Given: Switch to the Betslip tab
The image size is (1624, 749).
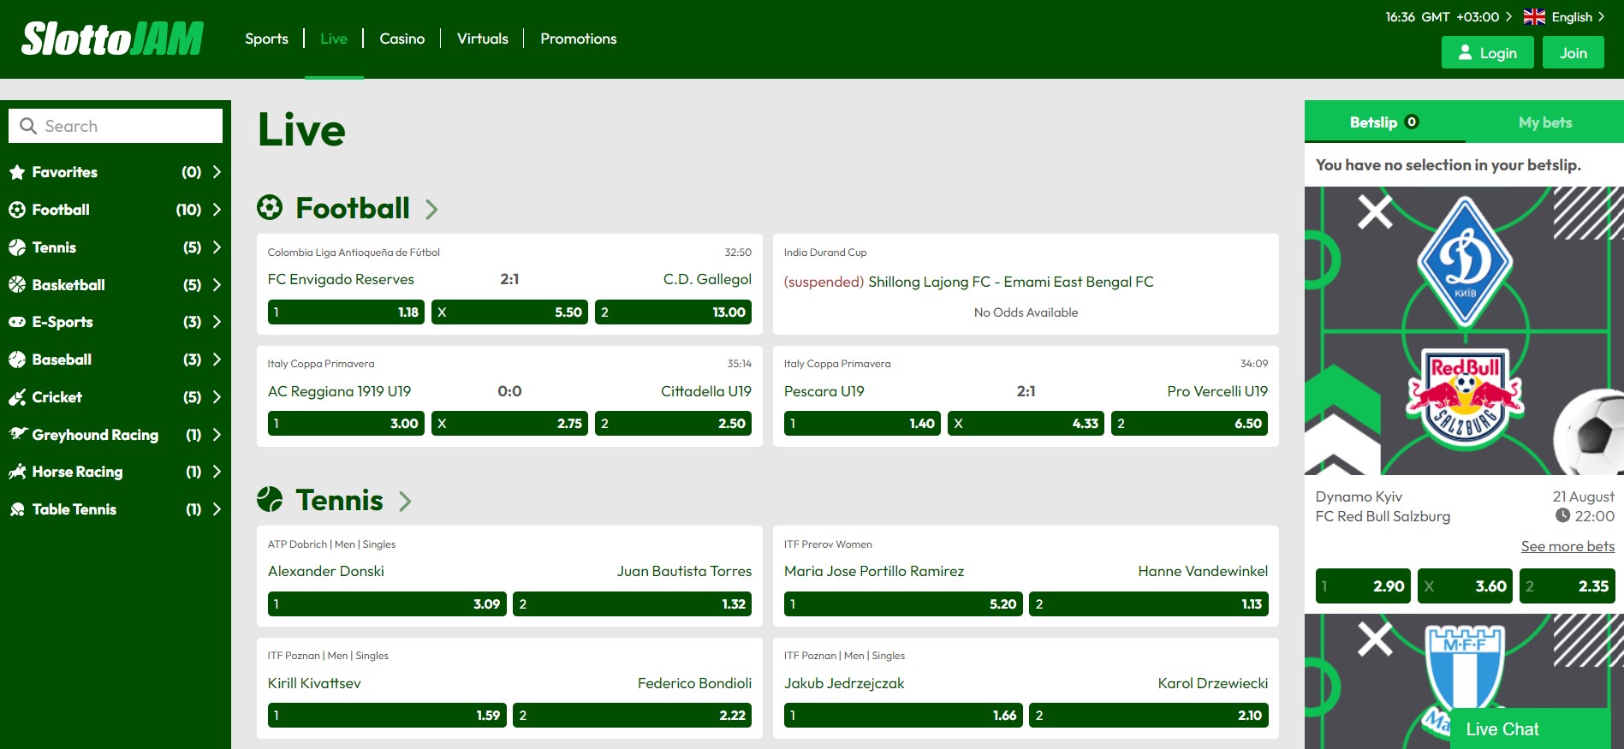Looking at the screenshot, I should [1384, 122].
